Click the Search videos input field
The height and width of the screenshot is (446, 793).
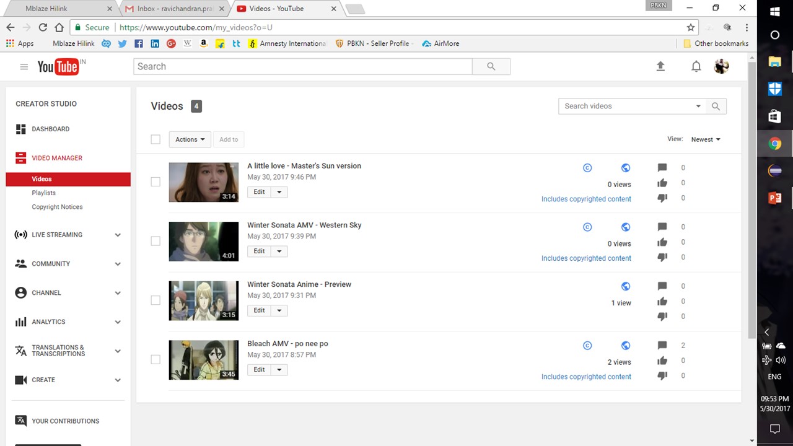[x=626, y=106]
